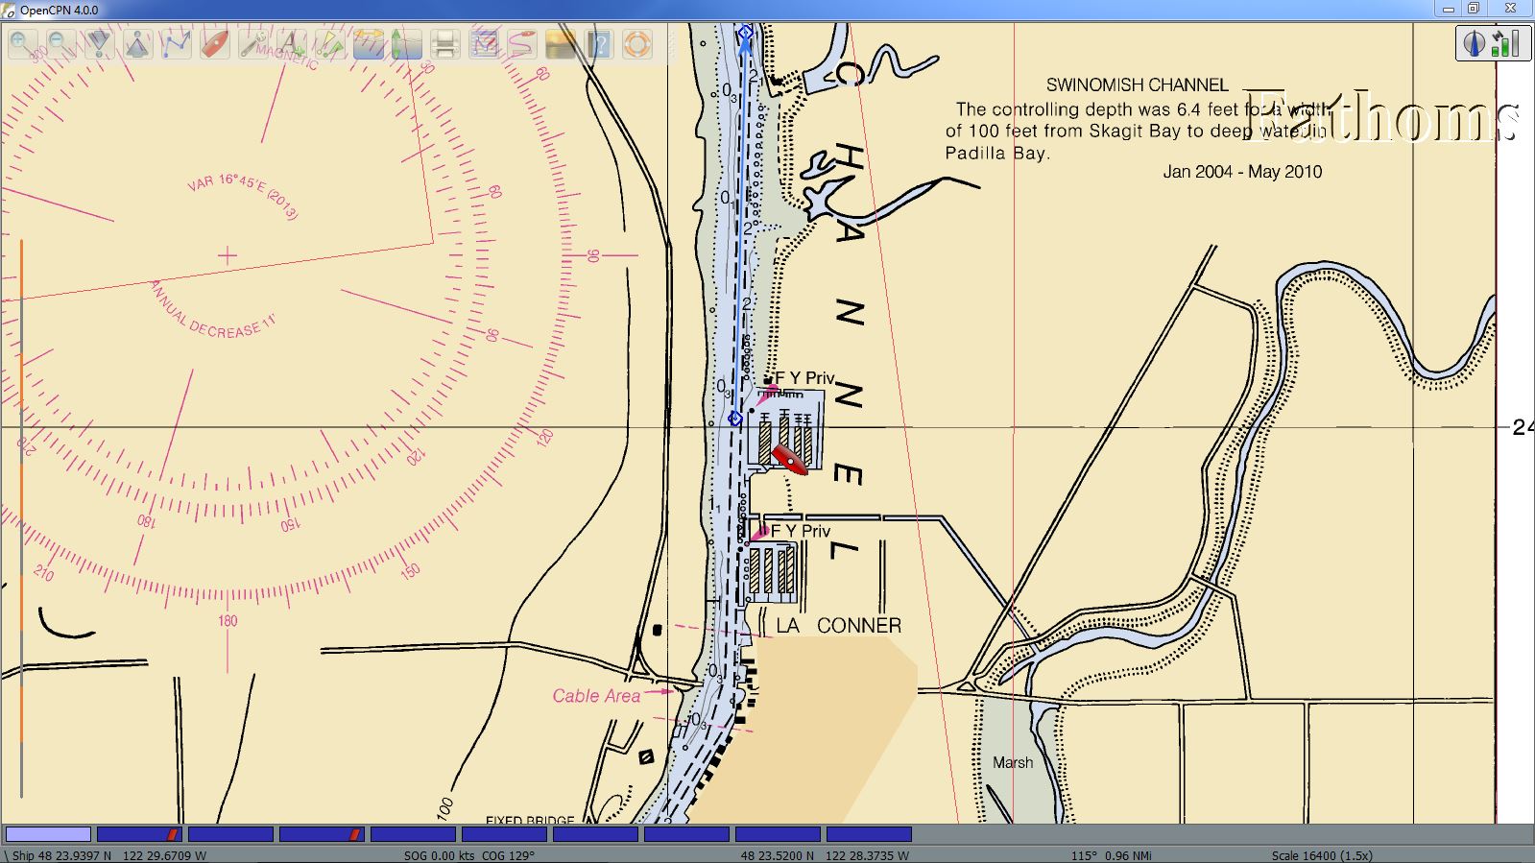Click blue route waypoint diamond near marina
The image size is (1535, 863).
pos(735,419)
